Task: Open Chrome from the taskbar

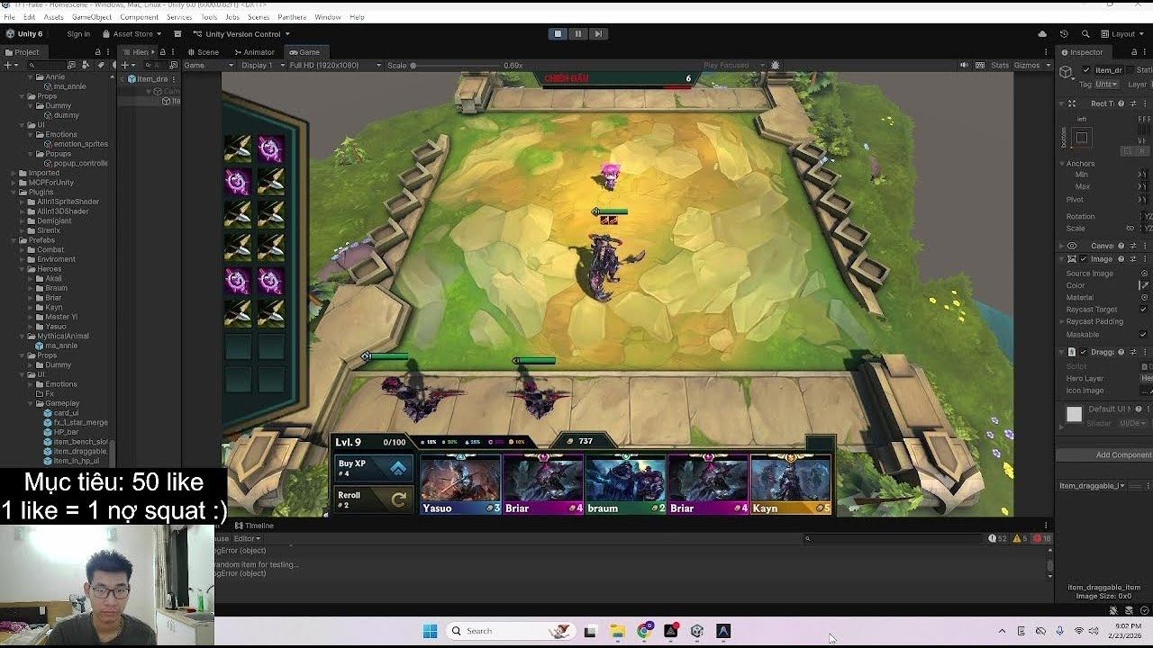Action: (644, 631)
